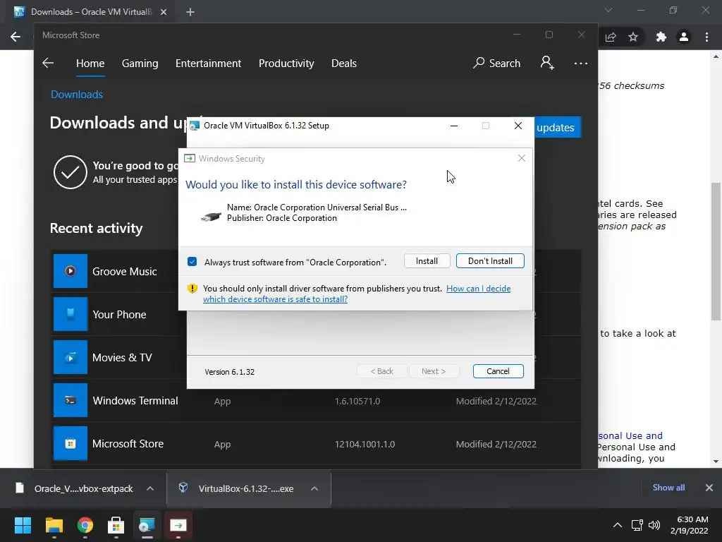The height and width of the screenshot is (542, 722).
Task: Open the Windows Start menu
Action: point(23,525)
